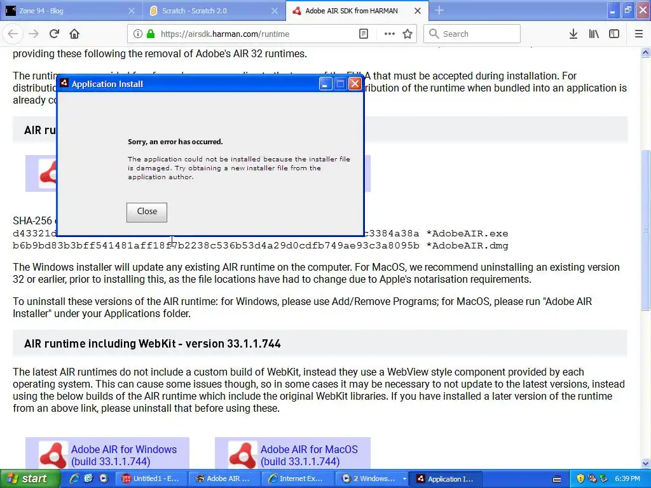Bookmark this page with the star icon
The height and width of the screenshot is (488, 651).
[x=408, y=34]
